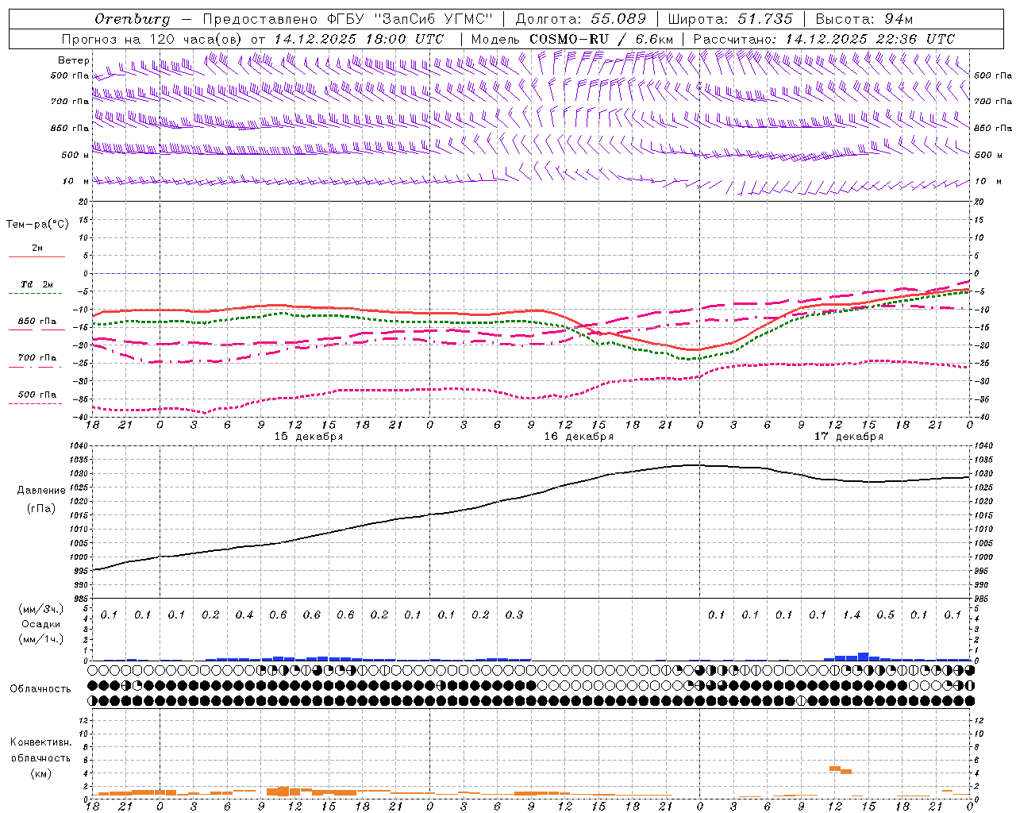Click the '1.4' three-hour precipitation value
Viewport: 1016px width, 813px height.
852,615
